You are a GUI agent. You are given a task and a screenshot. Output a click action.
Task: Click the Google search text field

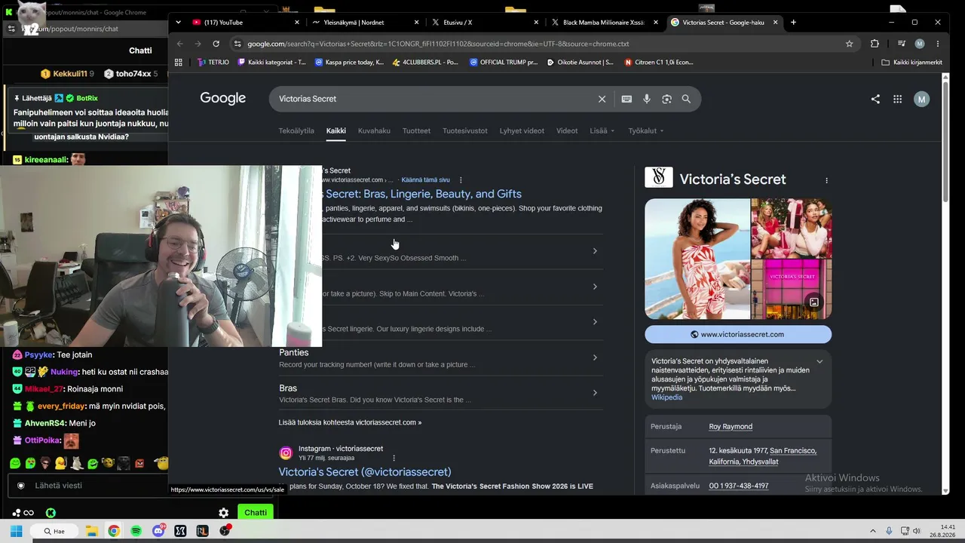tap(433, 99)
